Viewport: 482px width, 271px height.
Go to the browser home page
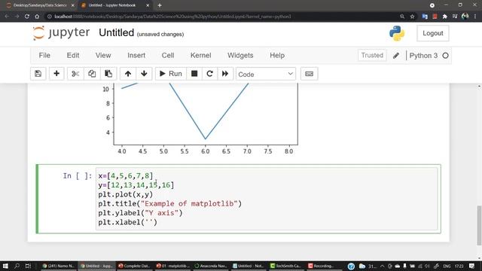click(37, 17)
